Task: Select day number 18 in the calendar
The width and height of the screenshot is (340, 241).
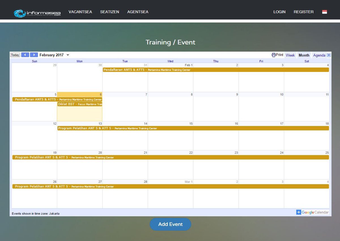Action: point(327,124)
